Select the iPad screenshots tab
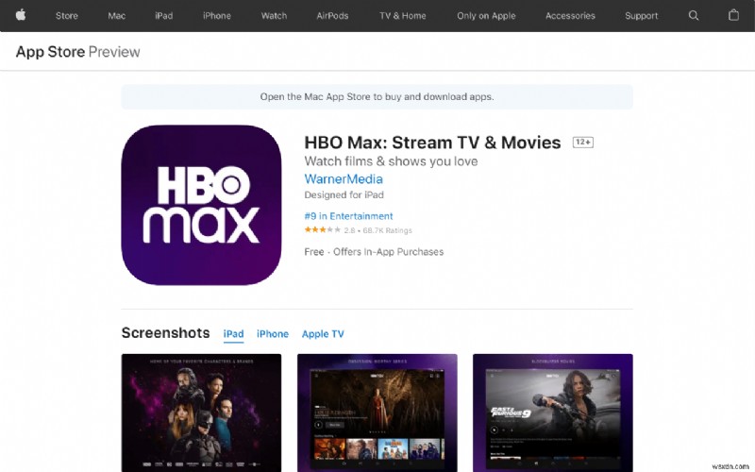Screen dimensions: 755x472 [x=233, y=334]
